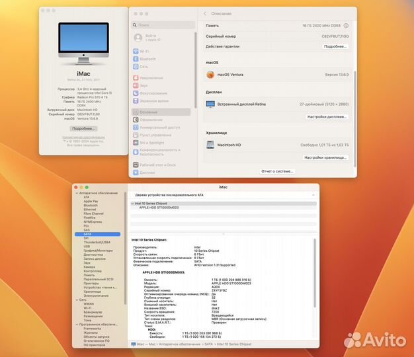
Task: Select the highlighted Основные sidebar item
Action: (161, 112)
